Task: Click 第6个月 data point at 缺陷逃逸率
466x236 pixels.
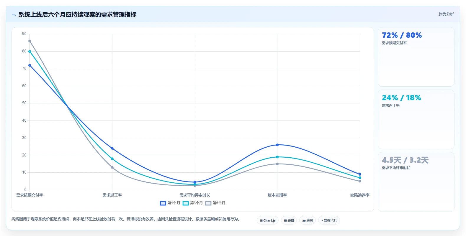Action: pos(360,181)
